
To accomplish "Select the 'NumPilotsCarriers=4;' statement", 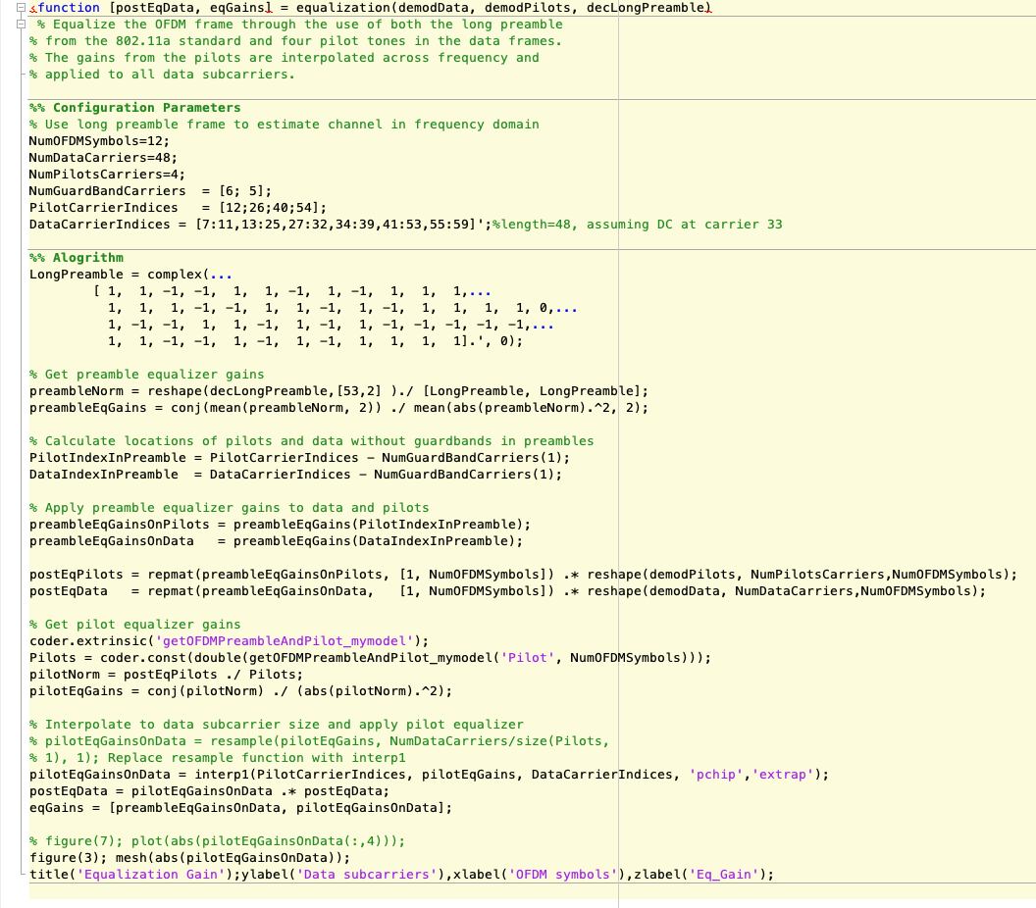I will click(107, 175).
